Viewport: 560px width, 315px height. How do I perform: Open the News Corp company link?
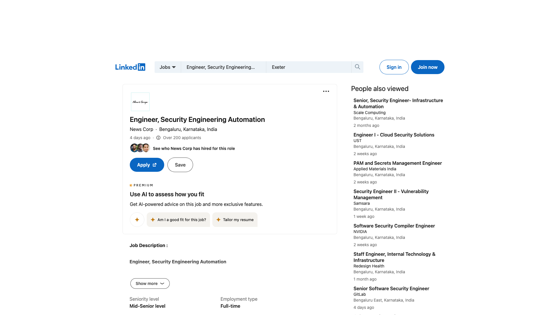tap(141, 129)
